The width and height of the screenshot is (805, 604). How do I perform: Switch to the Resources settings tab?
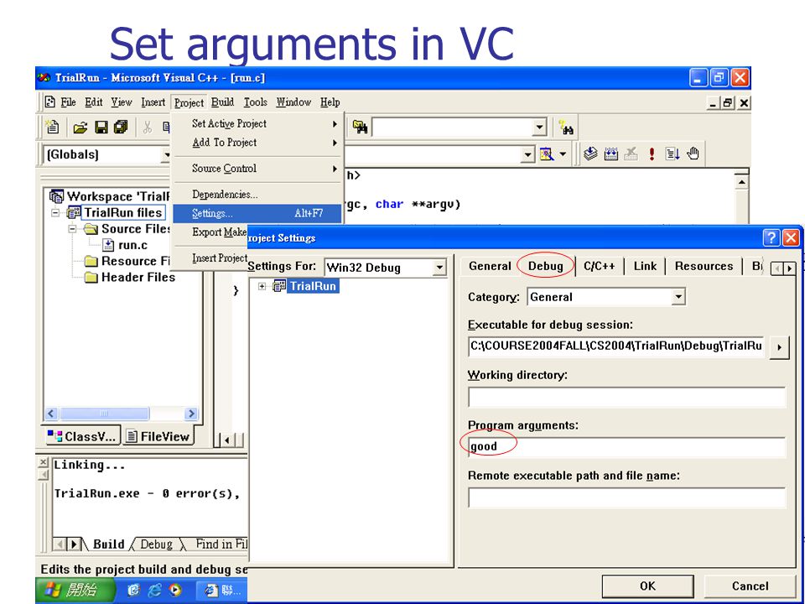(704, 266)
